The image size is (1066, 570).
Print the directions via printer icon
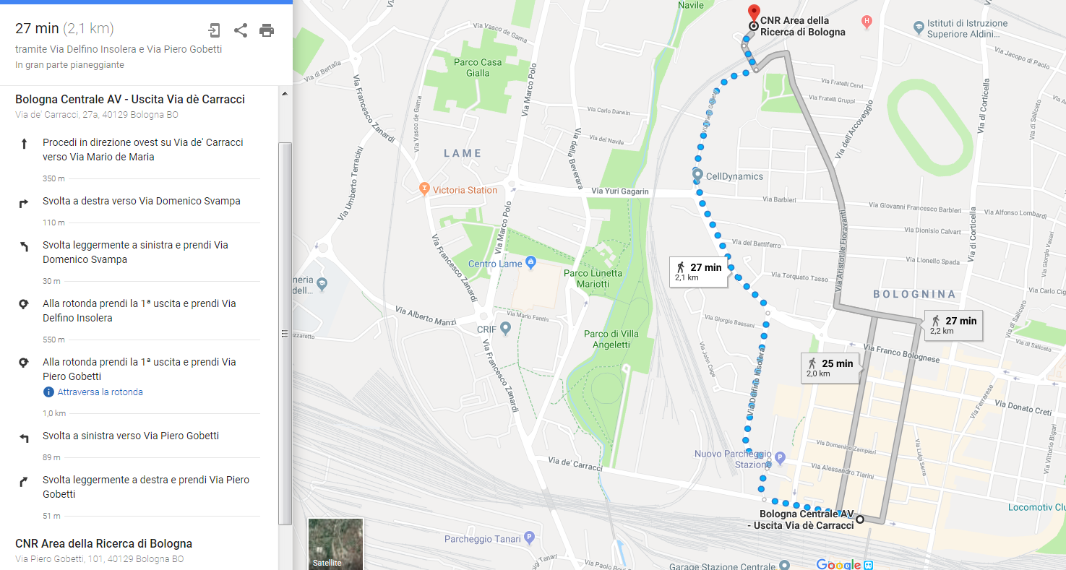click(x=267, y=30)
